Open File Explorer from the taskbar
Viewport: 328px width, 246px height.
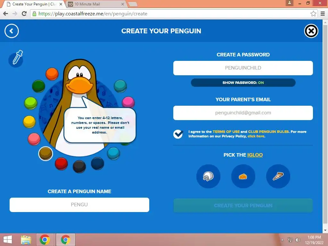coord(26,240)
